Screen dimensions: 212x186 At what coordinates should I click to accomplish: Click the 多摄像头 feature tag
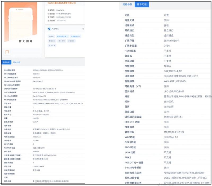71,41
